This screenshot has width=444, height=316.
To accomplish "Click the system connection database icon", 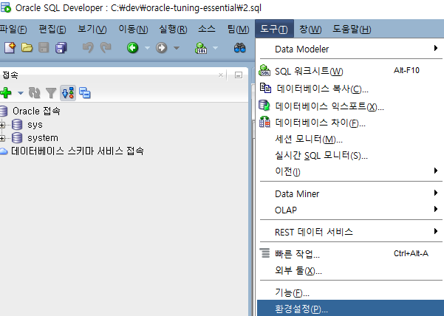I will [x=17, y=138].
